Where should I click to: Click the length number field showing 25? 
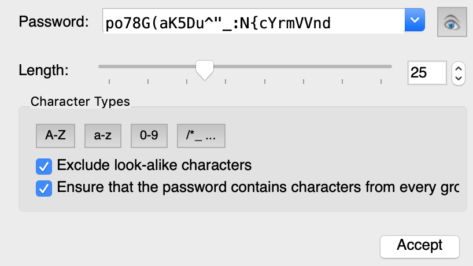(x=427, y=72)
